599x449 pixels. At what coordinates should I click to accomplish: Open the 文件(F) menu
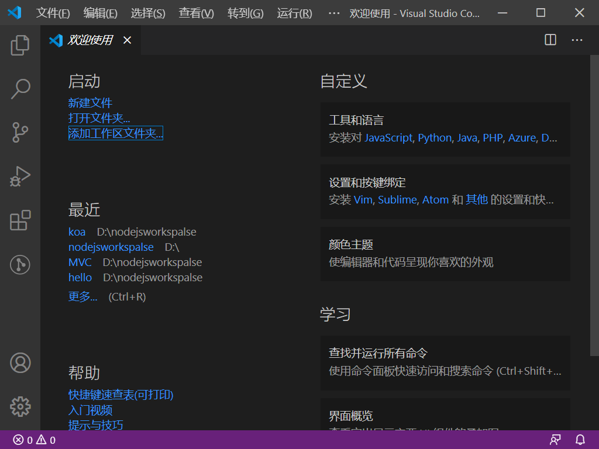coord(53,13)
